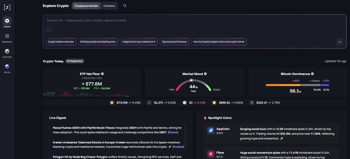Select Top coins performance suggestion
This screenshot has width=350, height=159.
(x=174, y=42)
